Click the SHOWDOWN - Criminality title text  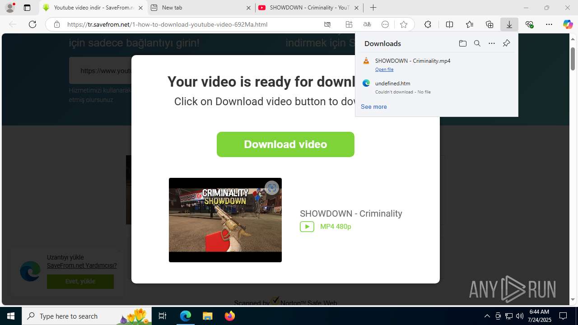[351, 214]
